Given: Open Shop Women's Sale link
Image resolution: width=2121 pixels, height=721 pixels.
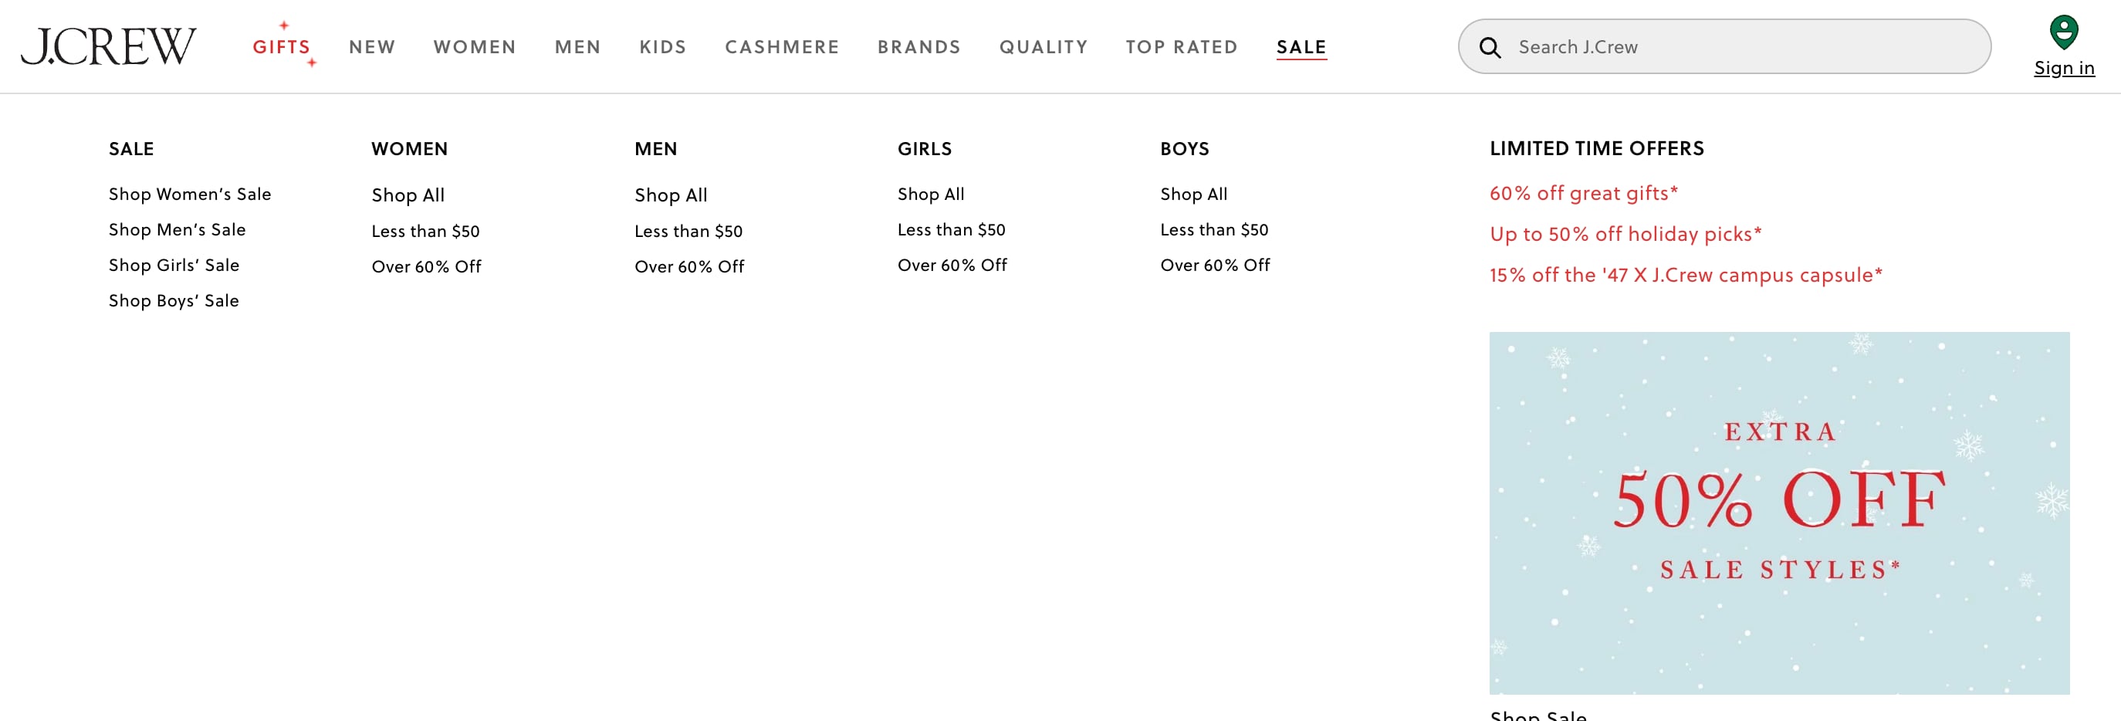Looking at the screenshot, I should click(189, 195).
